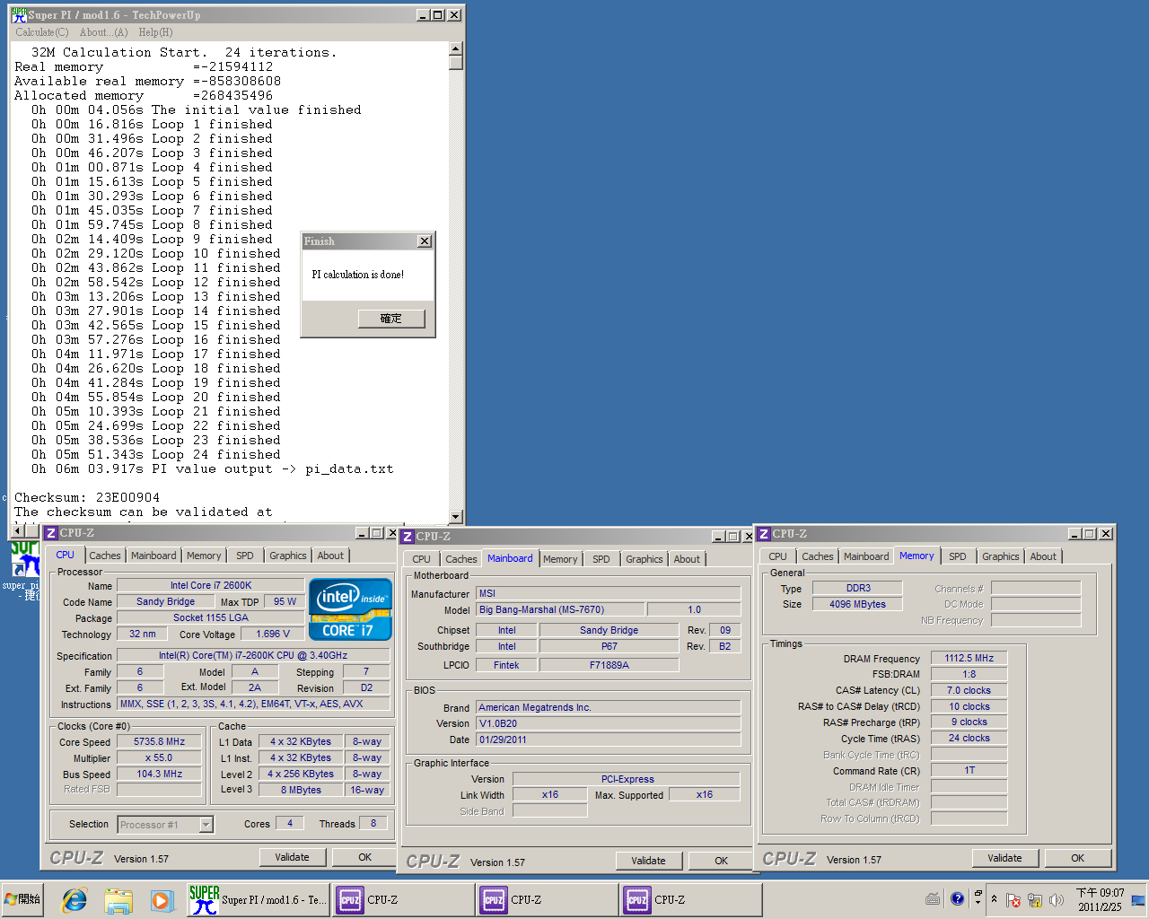Click the Intel Core i7 logo
The height and width of the screenshot is (919, 1149).
pyautogui.click(x=350, y=608)
